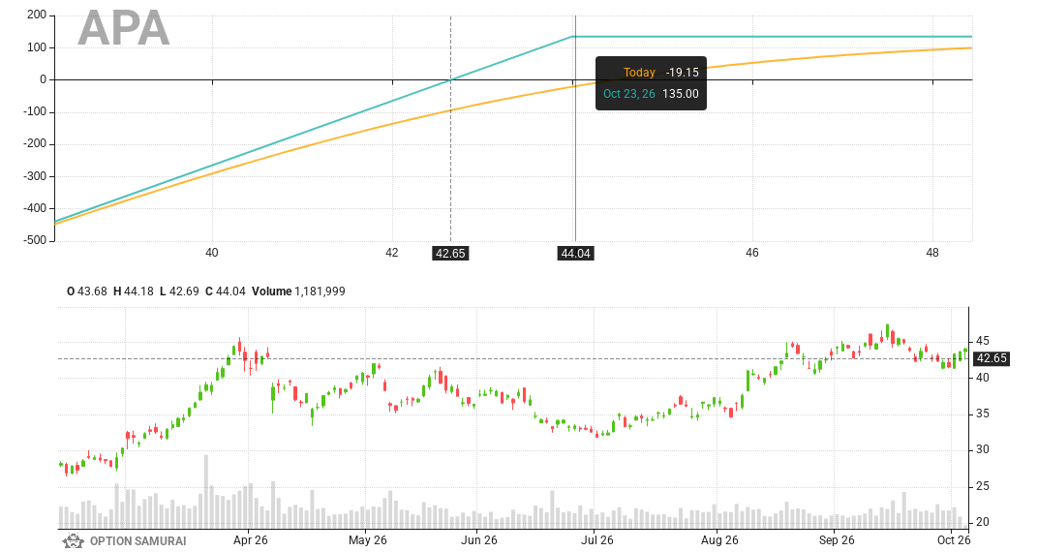Viewport: 1038px width, 552px height.
Task: Click the Oct 26 date axis label
Action: click(954, 540)
